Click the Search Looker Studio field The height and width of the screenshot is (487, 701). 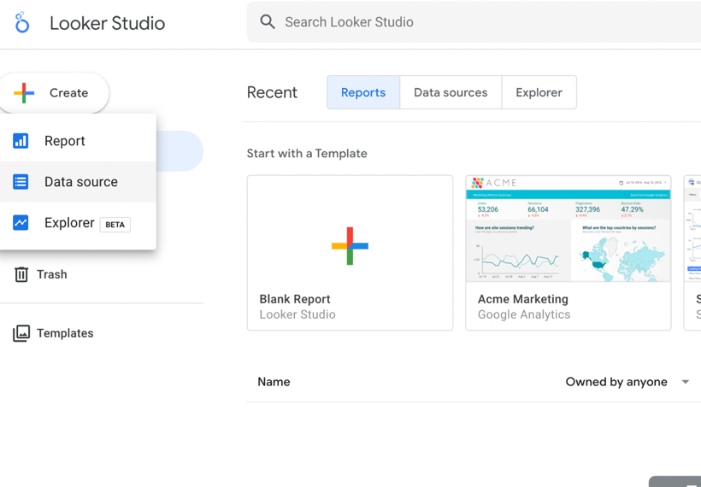point(479,22)
